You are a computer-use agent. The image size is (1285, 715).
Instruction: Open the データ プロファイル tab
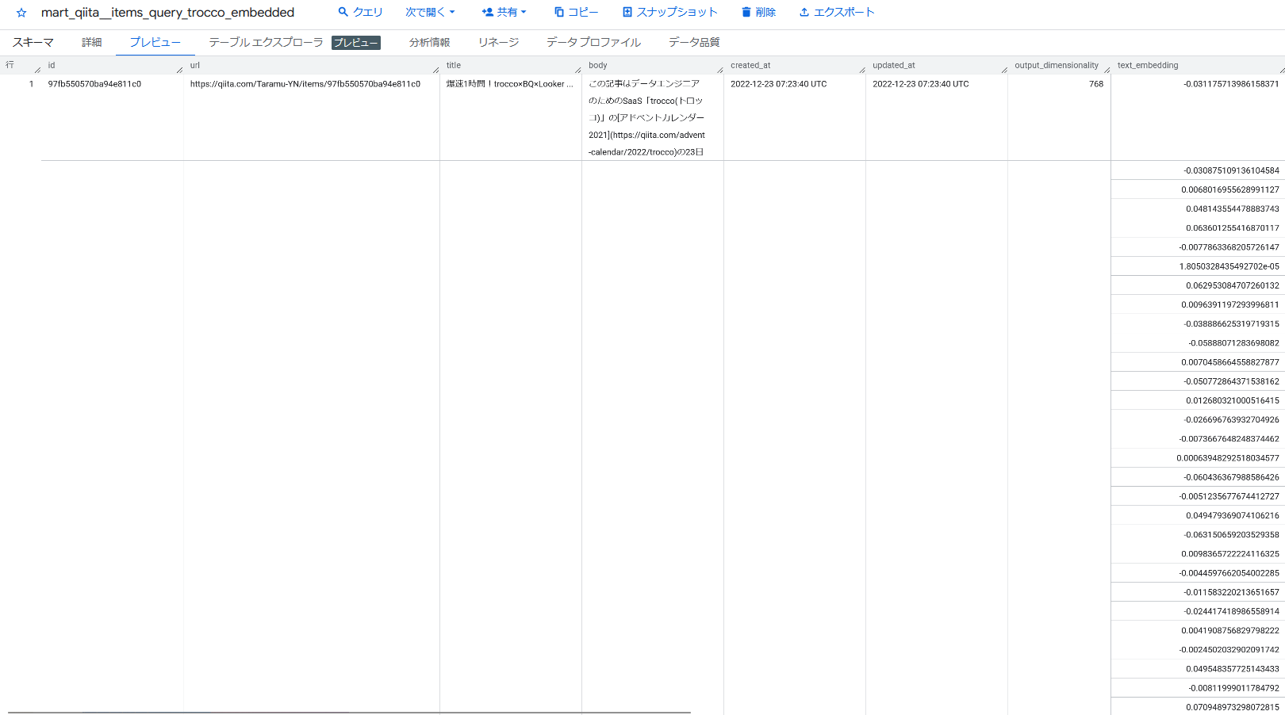[593, 42]
